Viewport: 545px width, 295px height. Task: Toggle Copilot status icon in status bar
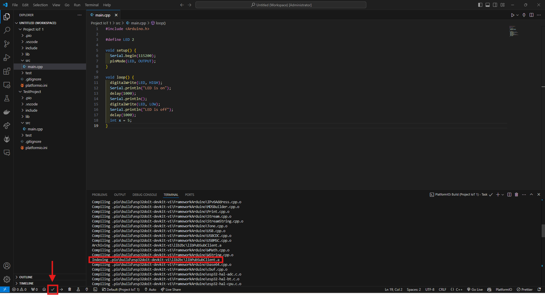pos(489,289)
